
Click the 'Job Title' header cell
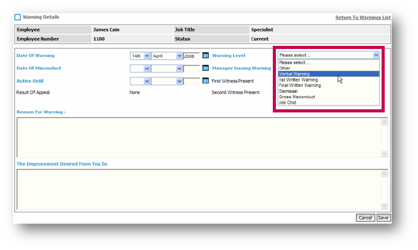point(211,30)
